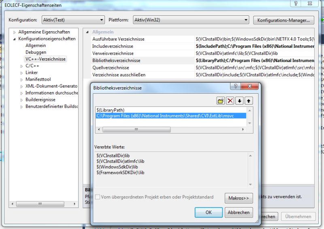Select Ausführbare Verzeichnisse property row

click(x=202, y=39)
